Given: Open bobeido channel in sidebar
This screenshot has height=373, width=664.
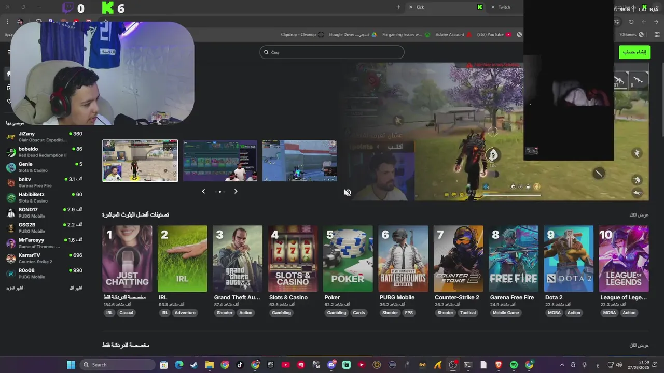Looking at the screenshot, I should 44,152.
